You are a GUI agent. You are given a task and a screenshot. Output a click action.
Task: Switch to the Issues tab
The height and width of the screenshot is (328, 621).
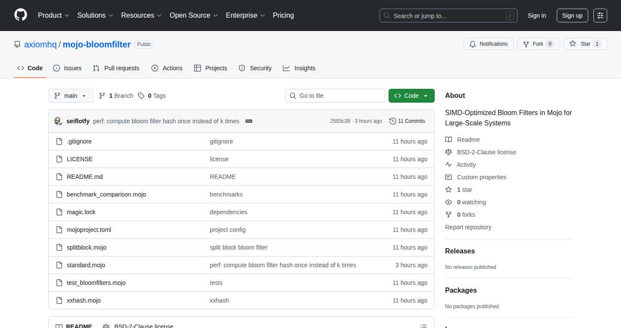click(67, 68)
